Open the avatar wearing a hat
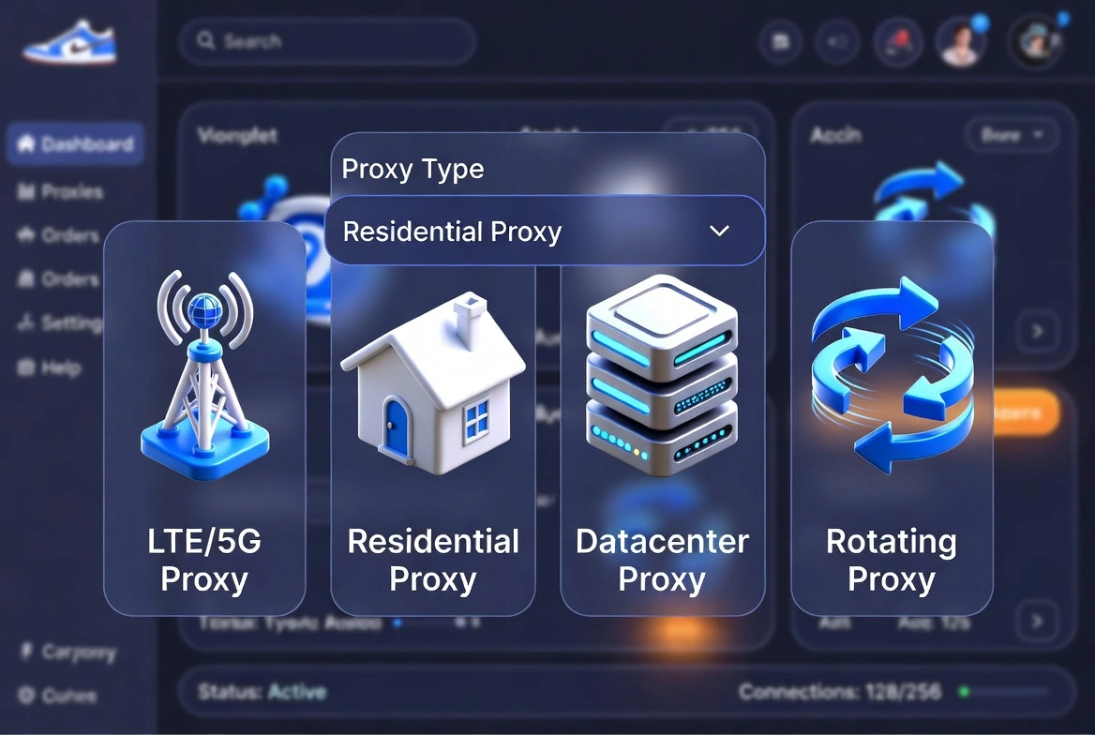Screen dimensions: 1095x735 (1036, 42)
